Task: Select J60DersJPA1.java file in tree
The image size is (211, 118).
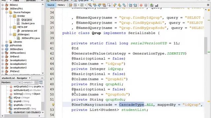Action: tap(31, 38)
